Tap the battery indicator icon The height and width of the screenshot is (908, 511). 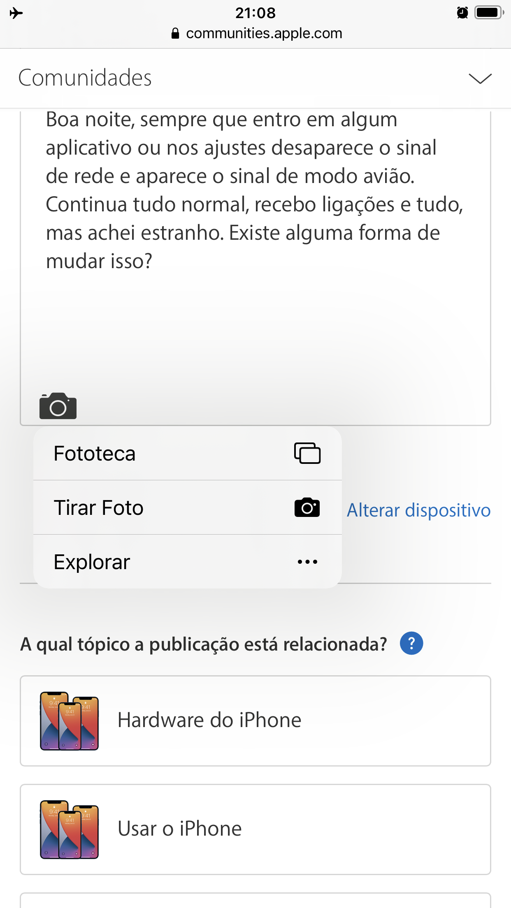[489, 13]
